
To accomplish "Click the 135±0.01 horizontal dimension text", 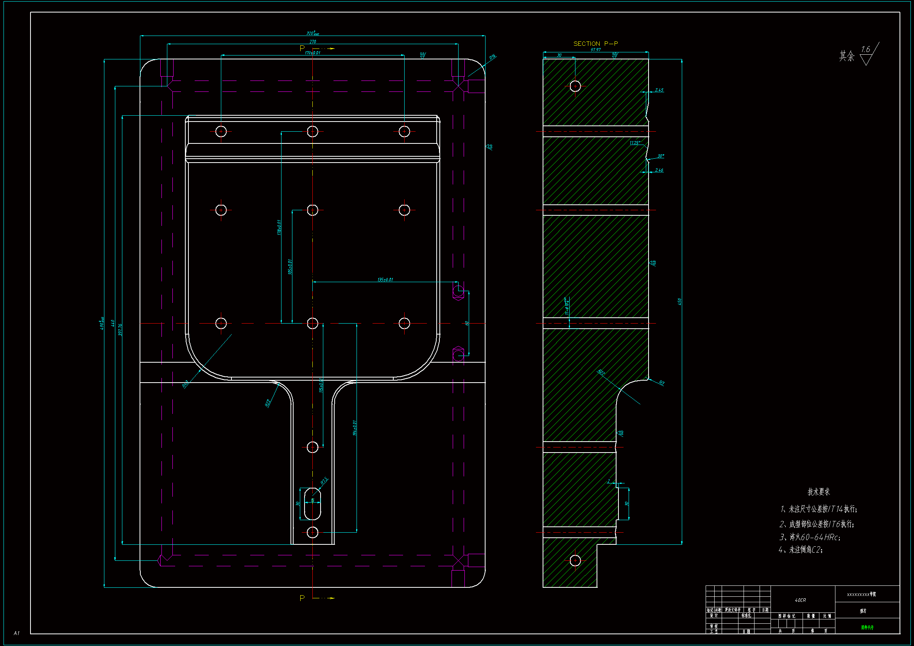I will coord(385,280).
